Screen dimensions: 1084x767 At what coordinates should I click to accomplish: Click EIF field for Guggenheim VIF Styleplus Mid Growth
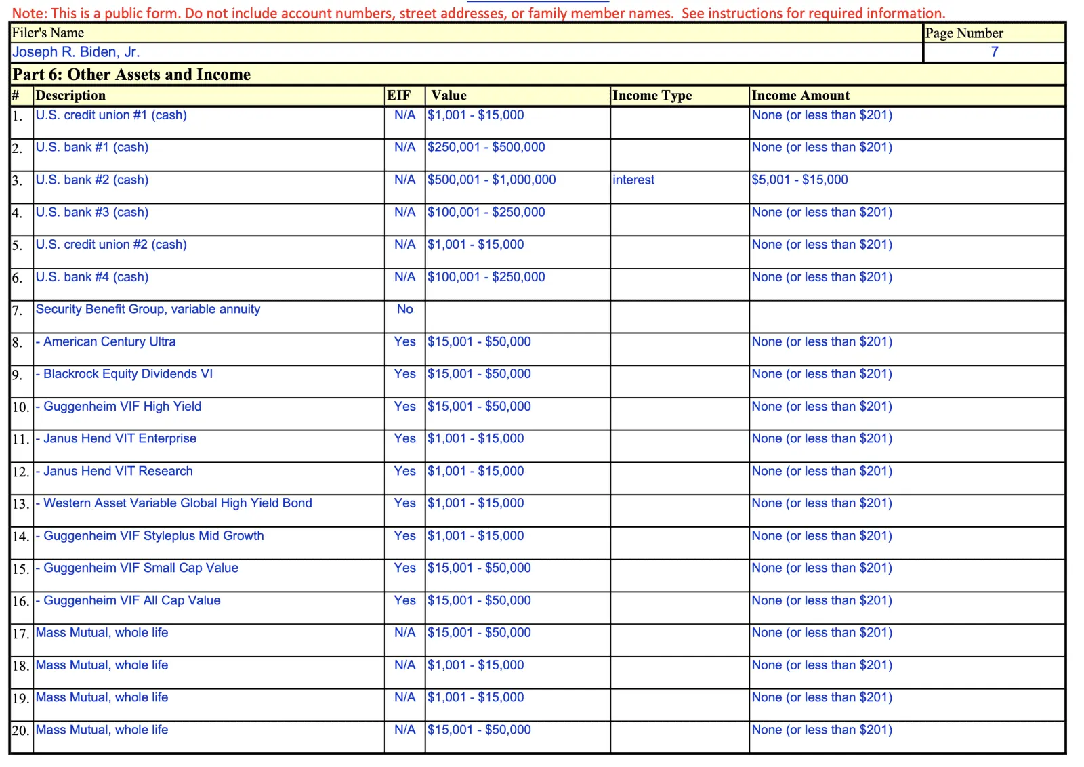[404, 536]
